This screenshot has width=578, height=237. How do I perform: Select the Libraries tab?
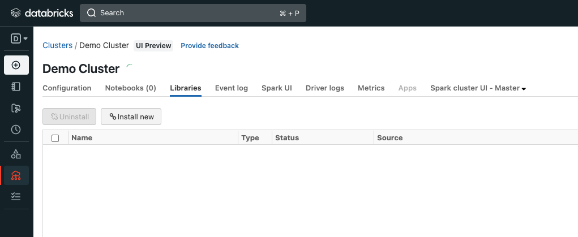pos(186,88)
